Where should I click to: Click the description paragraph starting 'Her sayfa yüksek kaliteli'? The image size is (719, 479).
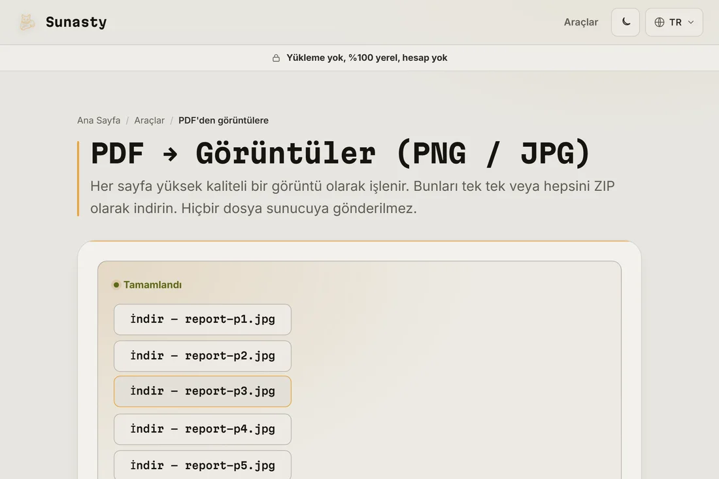click(x=352, y=197)
